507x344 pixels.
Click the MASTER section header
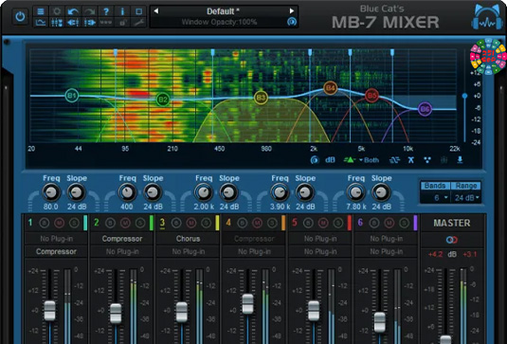[x=452, y=223]
